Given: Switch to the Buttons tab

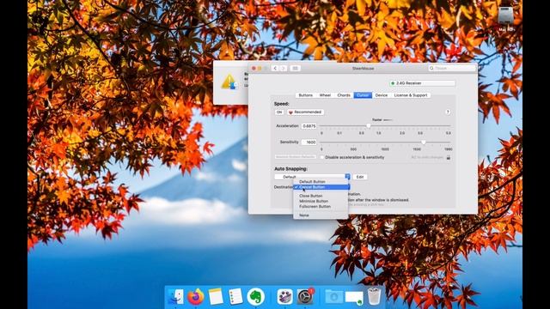Looking at the screenshot, I should coord(306,95).
